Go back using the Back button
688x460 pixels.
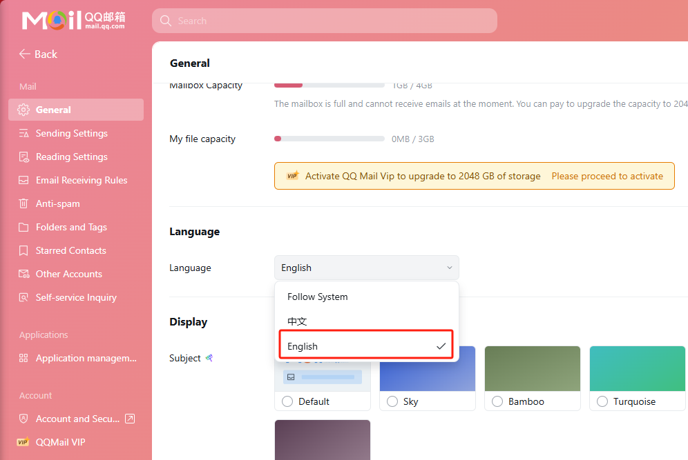point(38,54)
